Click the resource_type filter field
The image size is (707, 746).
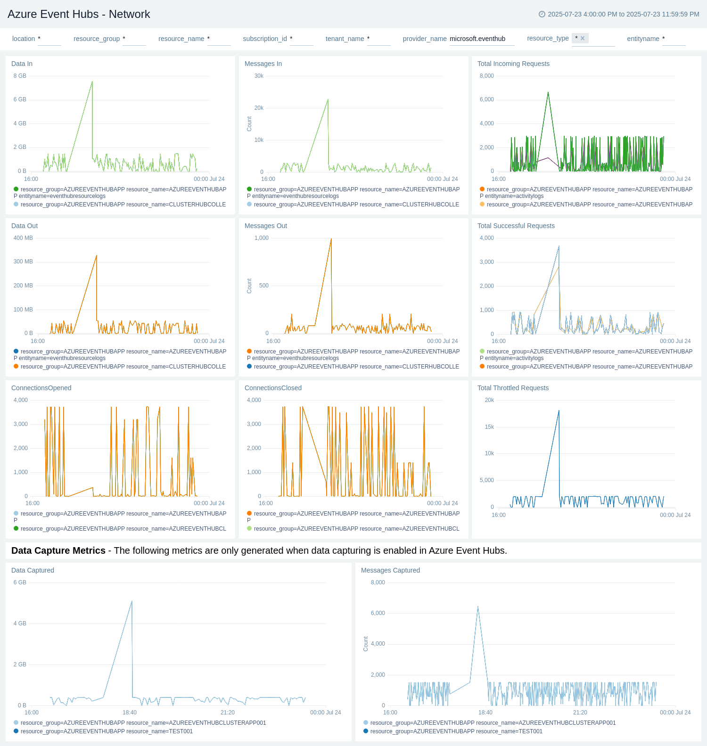[593, 39]
